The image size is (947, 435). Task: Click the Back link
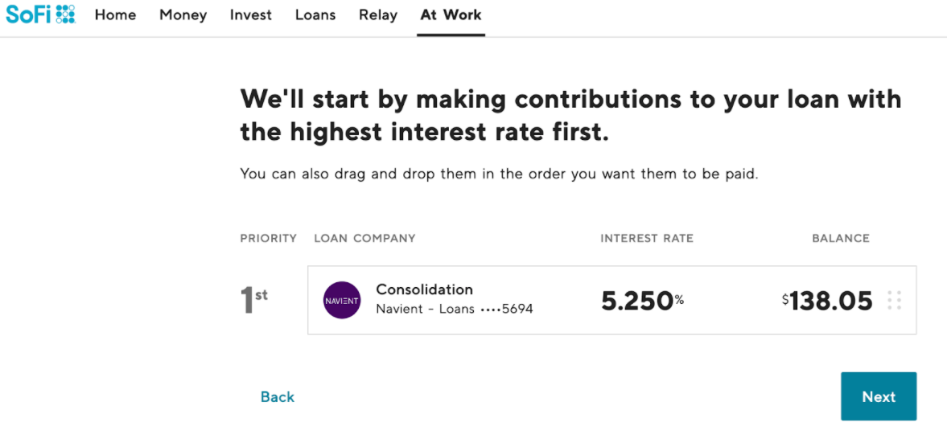tap(278, 396)
